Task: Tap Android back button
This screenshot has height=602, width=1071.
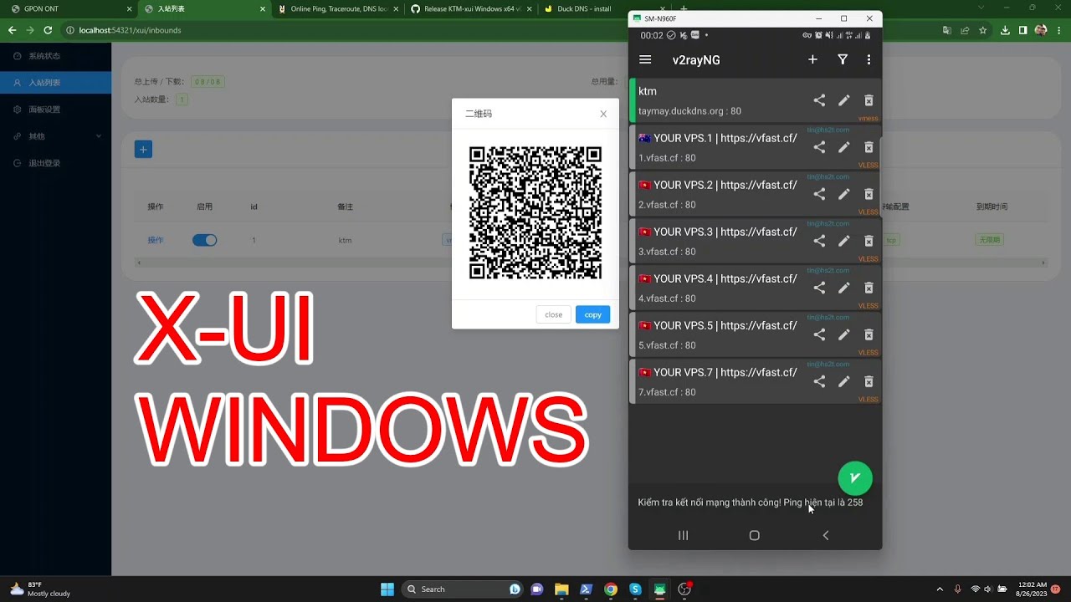Action: coord(826,535)
